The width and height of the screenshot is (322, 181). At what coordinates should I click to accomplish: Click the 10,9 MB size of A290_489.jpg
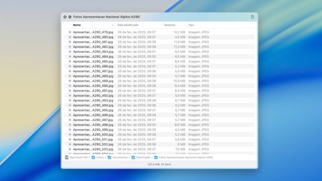[x=179, y=81]
